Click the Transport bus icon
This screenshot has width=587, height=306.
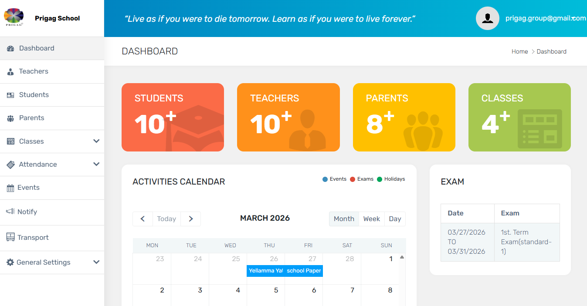tap(10, 237)
